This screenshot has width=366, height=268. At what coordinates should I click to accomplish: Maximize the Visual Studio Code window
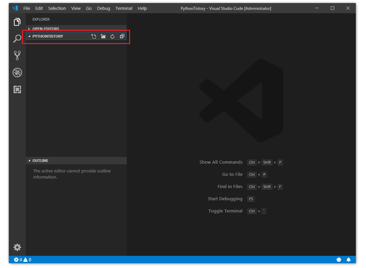click(x=332, y=8)
